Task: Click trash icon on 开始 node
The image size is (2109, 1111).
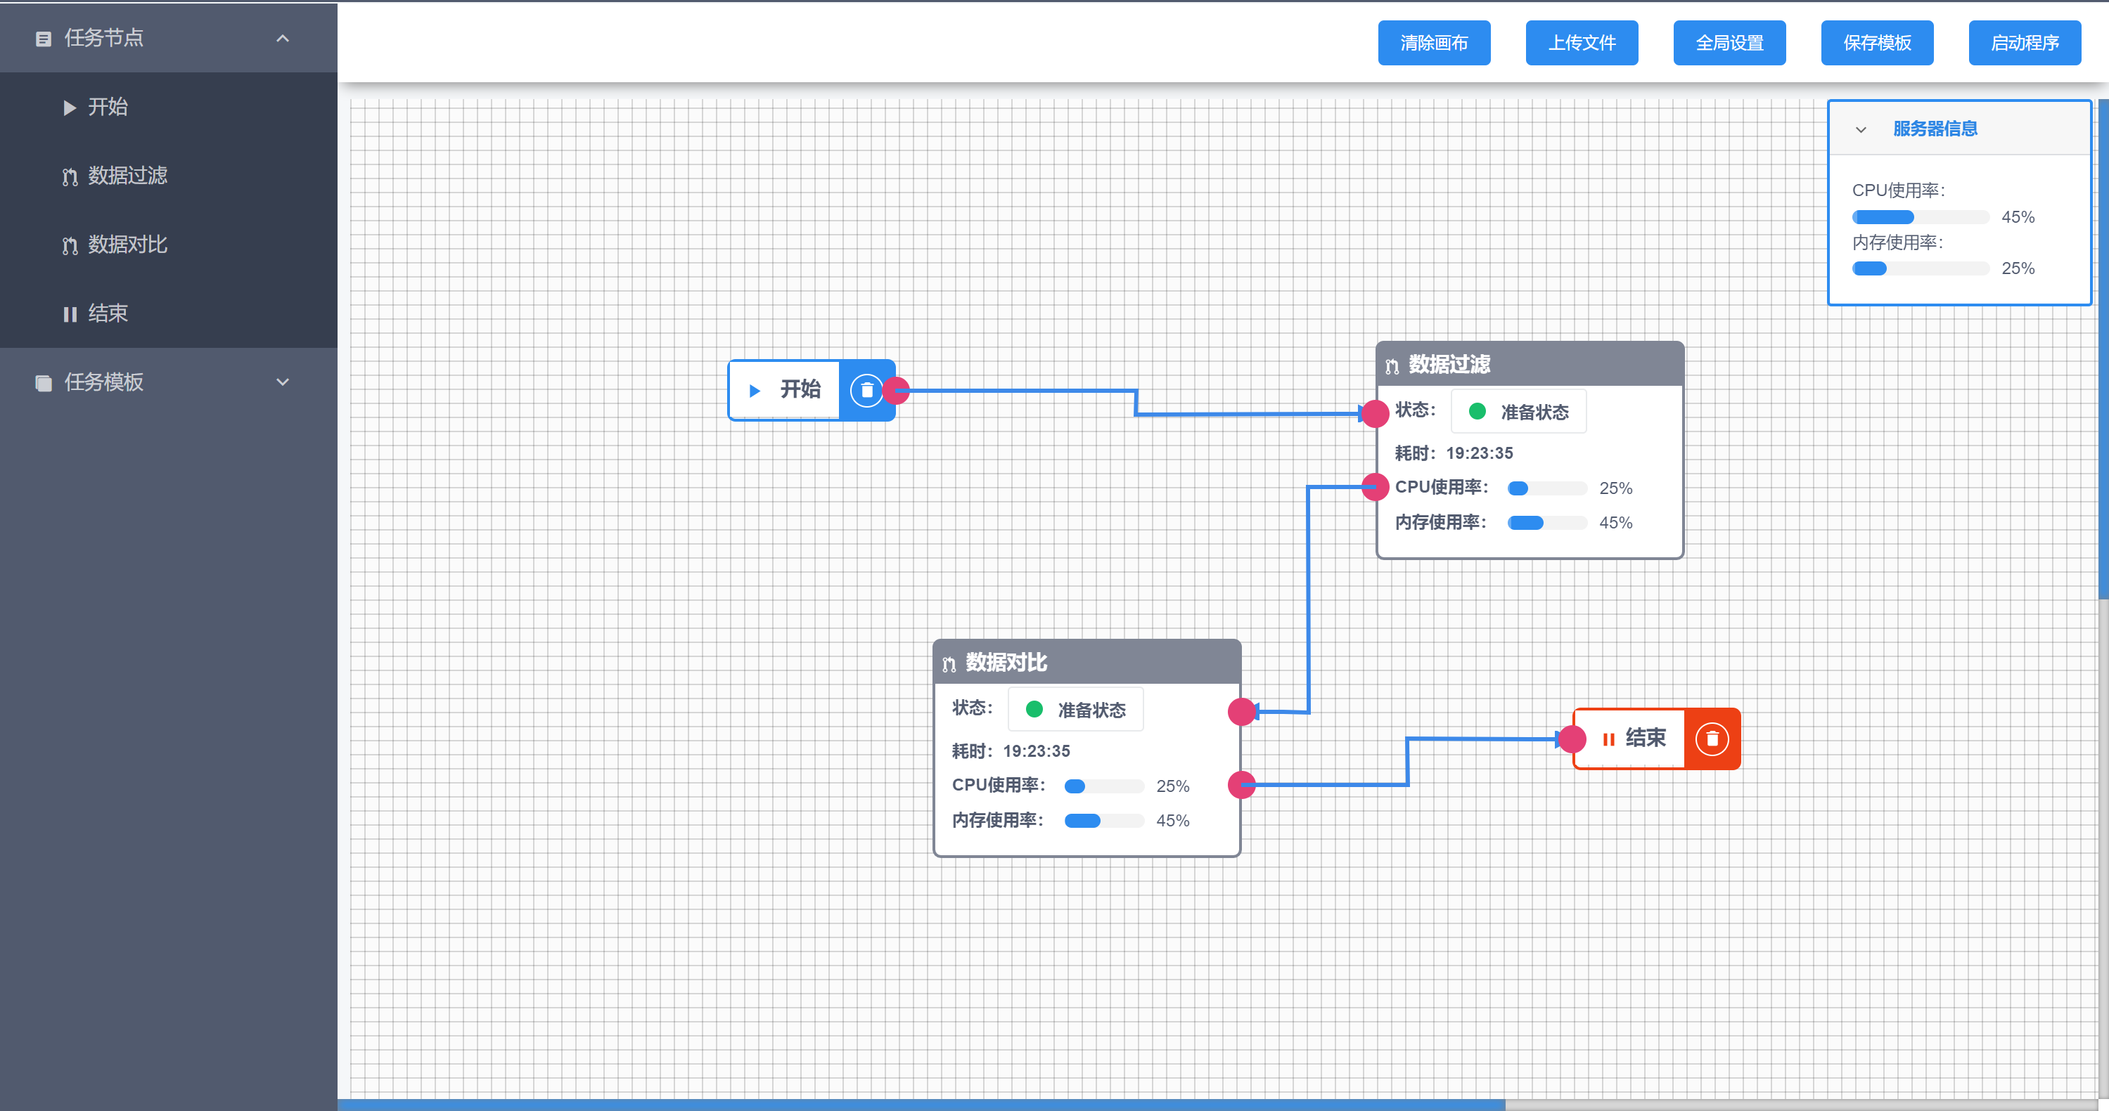Action: tap(866, 390)
